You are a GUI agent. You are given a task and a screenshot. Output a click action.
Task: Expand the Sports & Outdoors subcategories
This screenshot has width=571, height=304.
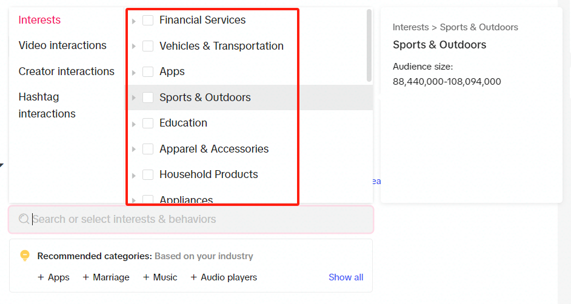(x=134, y=98)
